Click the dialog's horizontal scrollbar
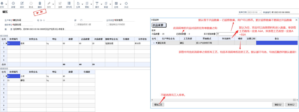Viewport: 299px width, 112px height. coord(222,100)
